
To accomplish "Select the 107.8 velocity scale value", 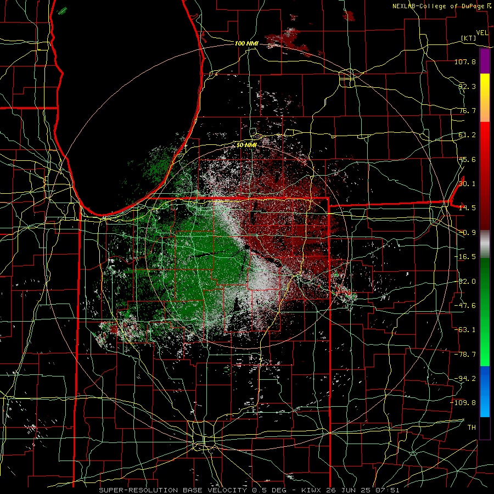I will tap(465, 61).
